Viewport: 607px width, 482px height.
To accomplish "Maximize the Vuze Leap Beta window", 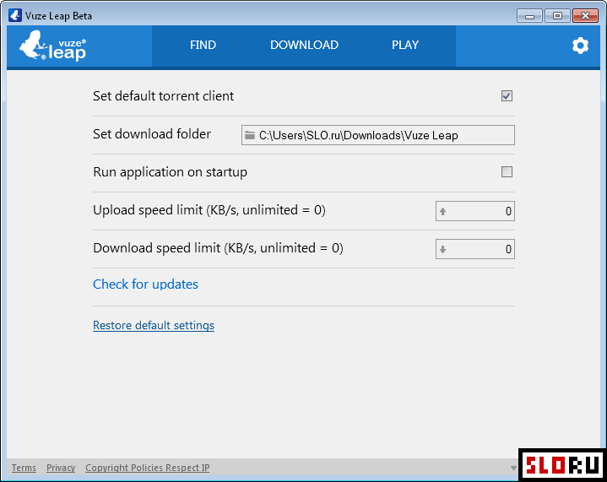I will click(x=557, y=16).
